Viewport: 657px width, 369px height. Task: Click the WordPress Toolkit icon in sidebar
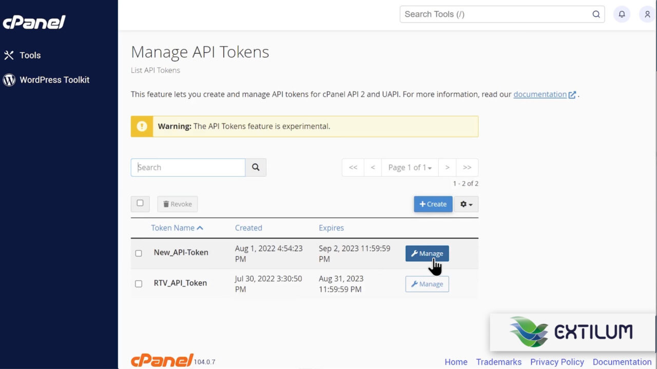pyautogui.click(x=9, y=80)
